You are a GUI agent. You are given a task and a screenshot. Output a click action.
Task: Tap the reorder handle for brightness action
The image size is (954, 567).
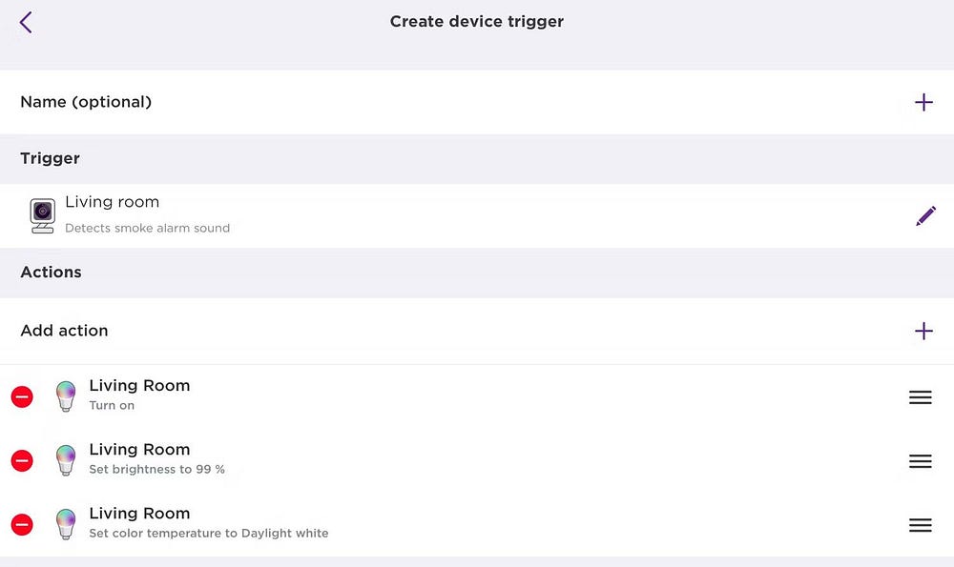920,461
